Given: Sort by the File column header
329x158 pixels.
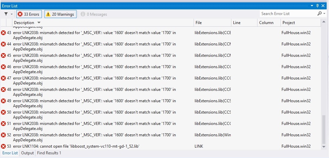Looking at the screenshot, I should pyautogui.click(x=199, y=23).
